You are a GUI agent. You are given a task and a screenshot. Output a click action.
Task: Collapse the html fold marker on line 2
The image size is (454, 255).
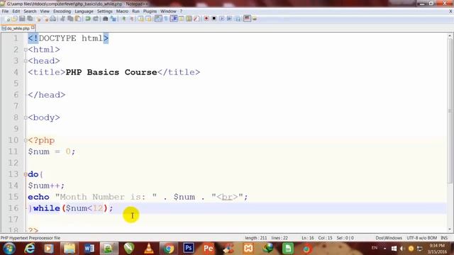[x=26, y=50]
